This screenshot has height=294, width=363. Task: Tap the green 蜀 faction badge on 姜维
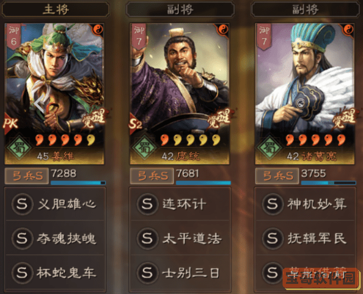20,147
